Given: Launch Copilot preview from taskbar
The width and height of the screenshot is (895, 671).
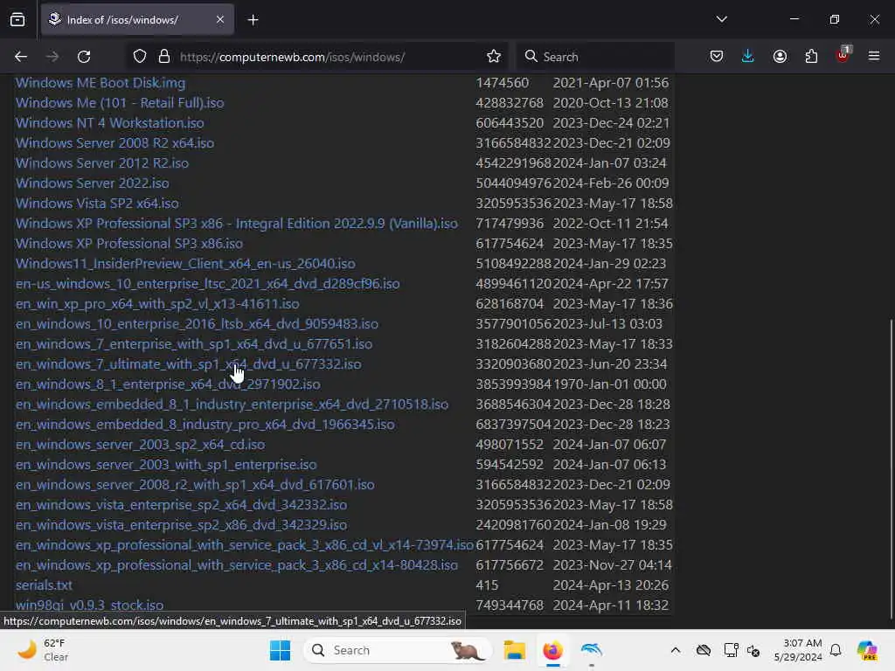Looking at the screenshot, I should (867, 650).
